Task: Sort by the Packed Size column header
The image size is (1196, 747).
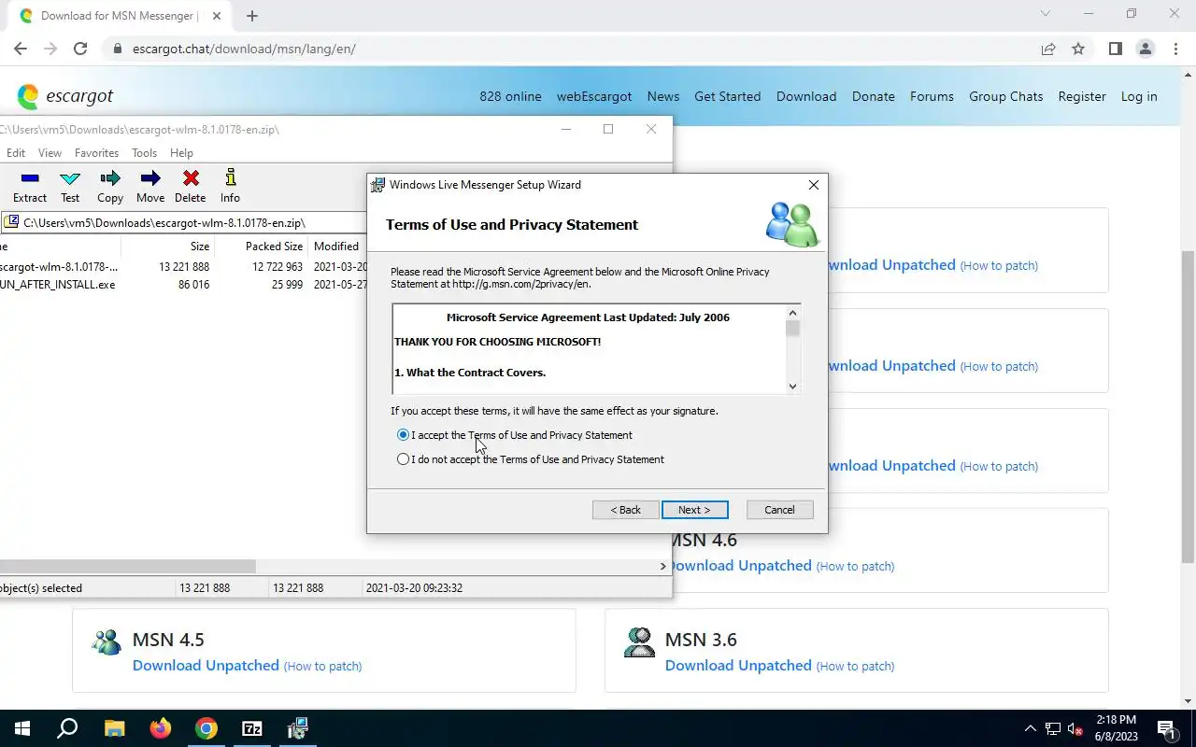Action: (262, 247)
